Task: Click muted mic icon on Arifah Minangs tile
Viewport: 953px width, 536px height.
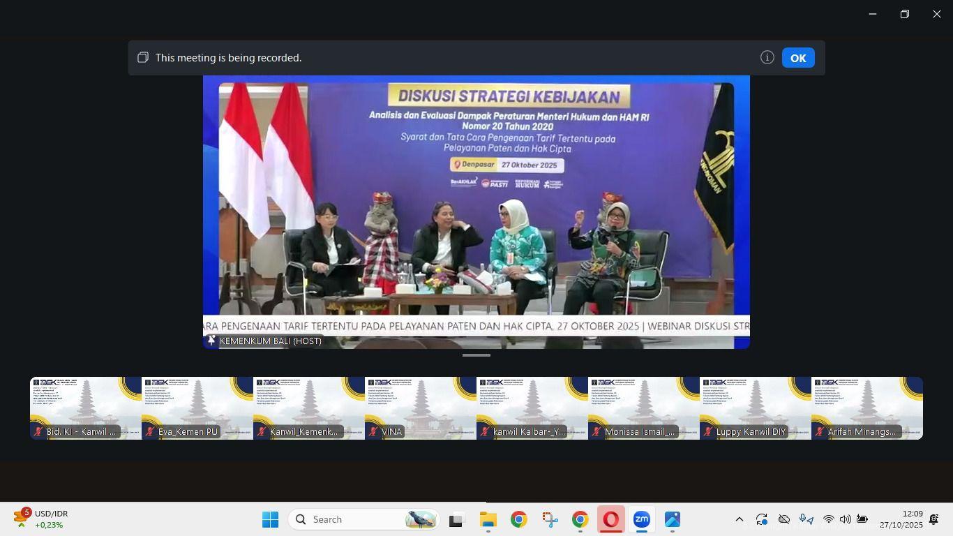Action: pyautogui.click(x=820, y=432)
